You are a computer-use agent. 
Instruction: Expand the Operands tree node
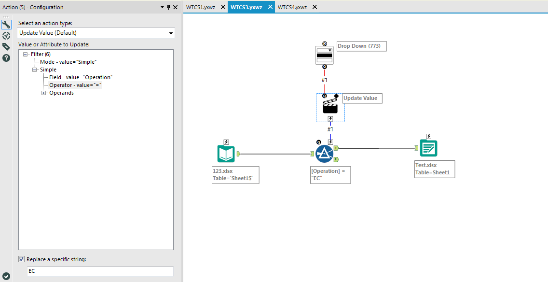click(x=43, y=93)
